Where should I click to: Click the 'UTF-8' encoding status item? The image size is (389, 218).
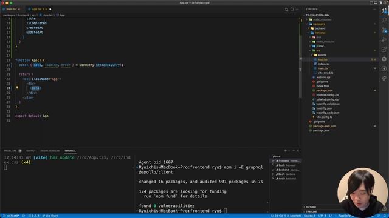click(x=322, y=216)
